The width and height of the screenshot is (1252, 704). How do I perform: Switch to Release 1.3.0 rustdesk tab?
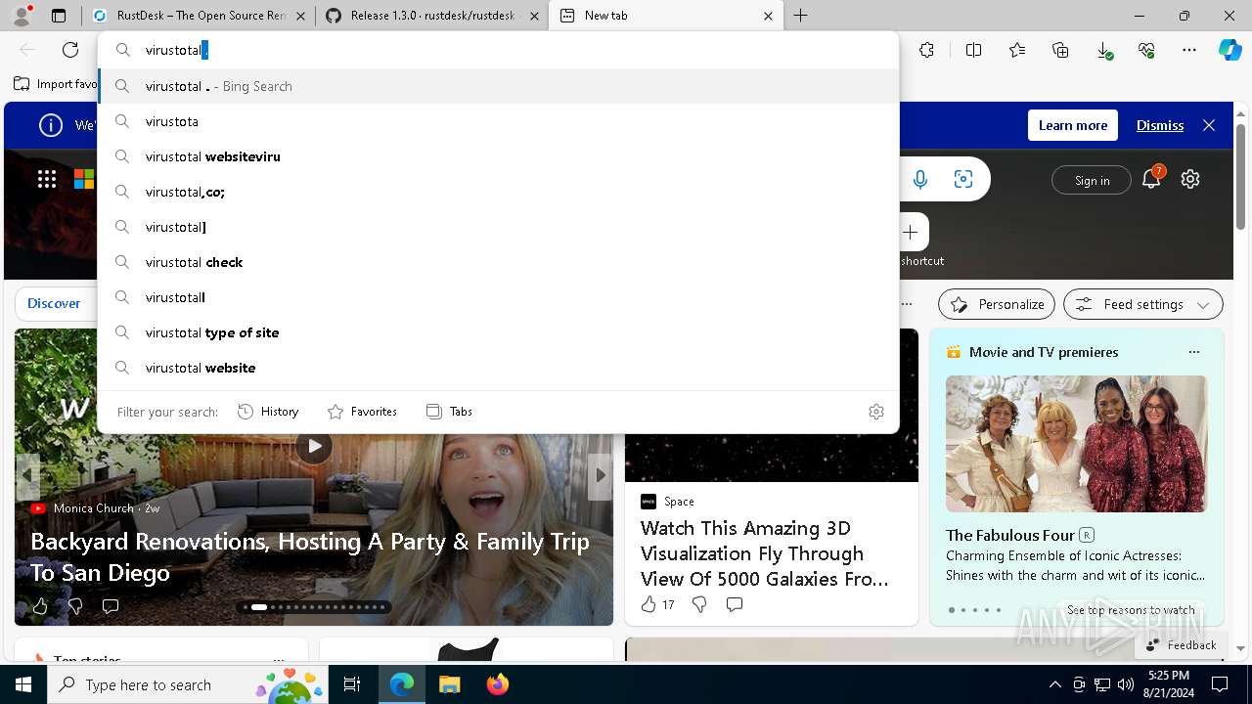[431, 16]
